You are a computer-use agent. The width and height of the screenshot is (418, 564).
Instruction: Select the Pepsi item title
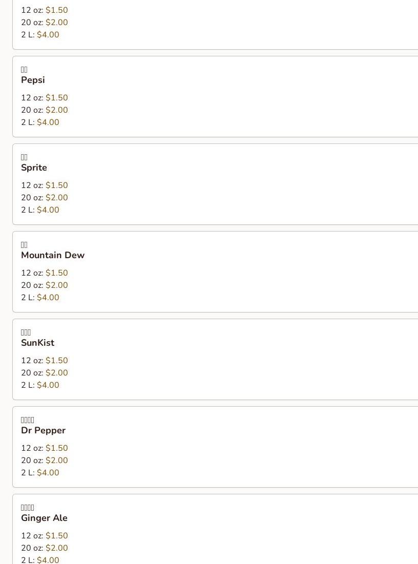coord(33,80)
